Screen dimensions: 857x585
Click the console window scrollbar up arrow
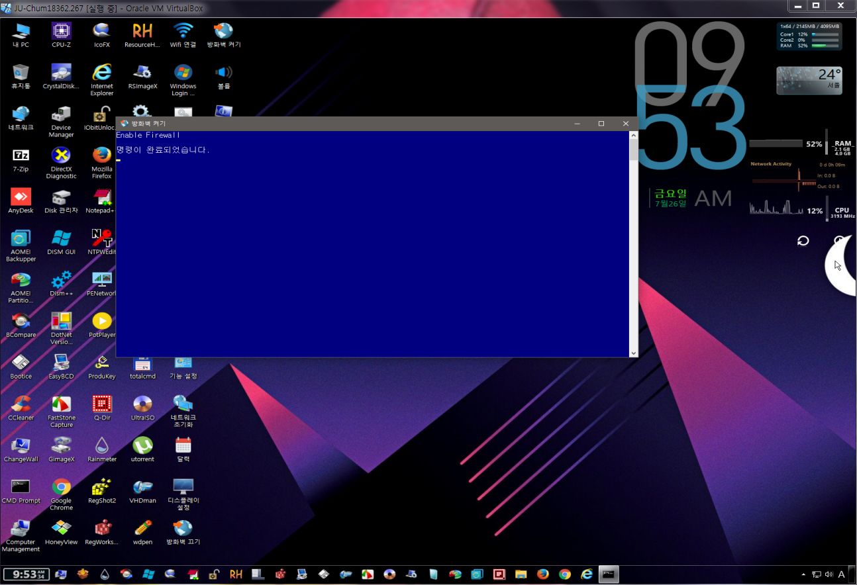click(633, 135)
